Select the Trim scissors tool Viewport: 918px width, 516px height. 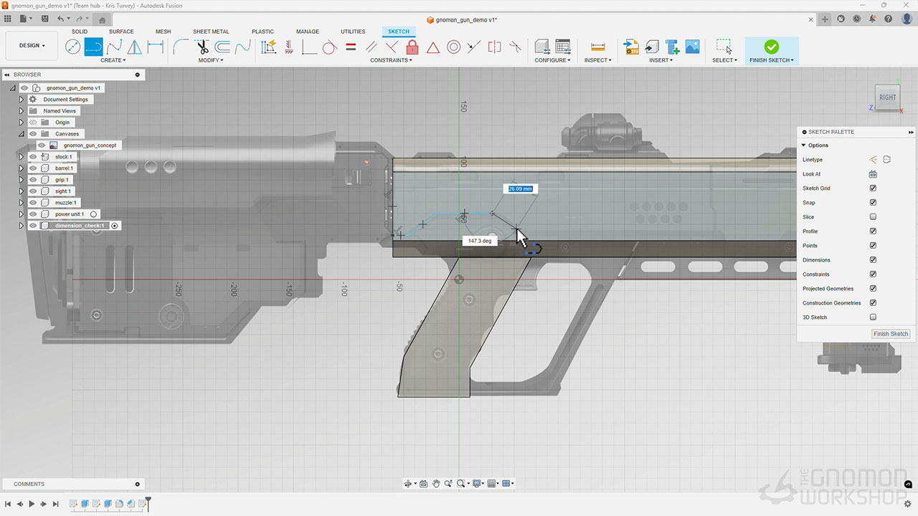(x=202, y=47)
